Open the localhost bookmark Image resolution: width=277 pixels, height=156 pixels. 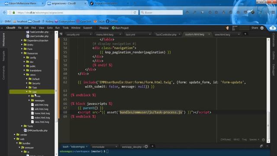(20, 21)
